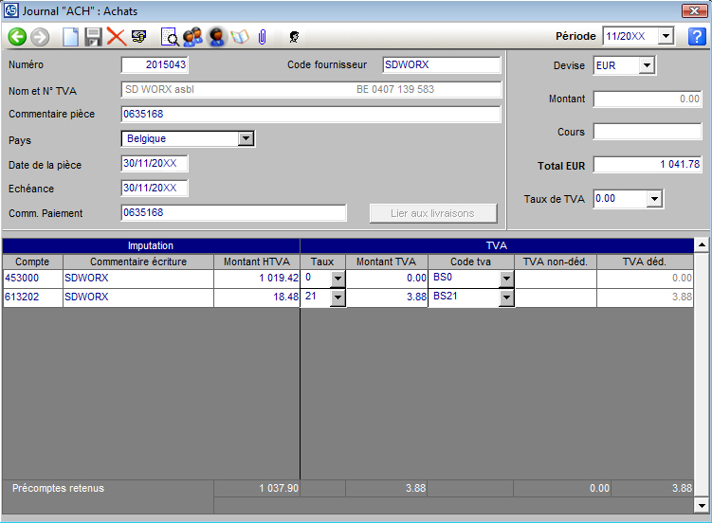The width and height of the screenshot is (712, 523).
Task: Open Code tva dropdown for BS21 row
Action: (506, 298)
